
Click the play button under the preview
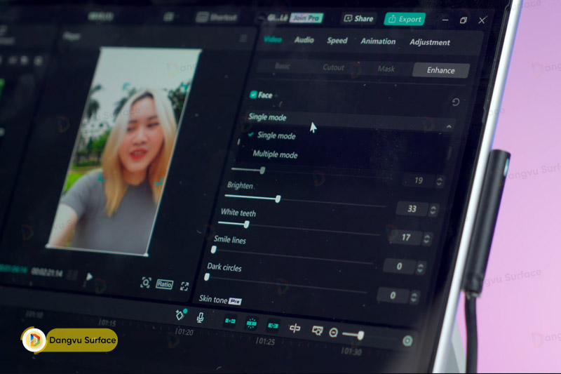[x=89, y=277]
